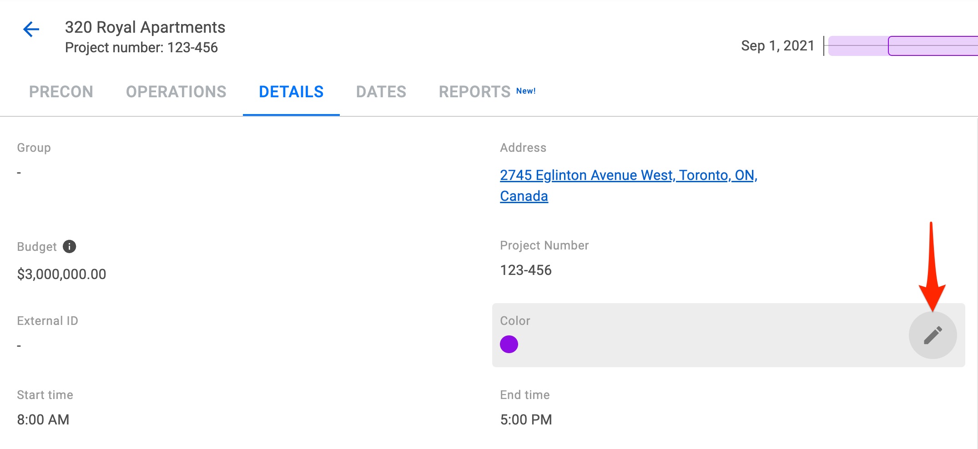Open the OPERATIONS tab
Viewport: 978px width, 449px height.
[176, 92]
